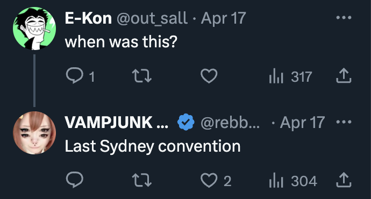Viewport: 371px width, 199px height.
Task: Reply to the VAMPJUNK tweet
Action: click(75, 180)
